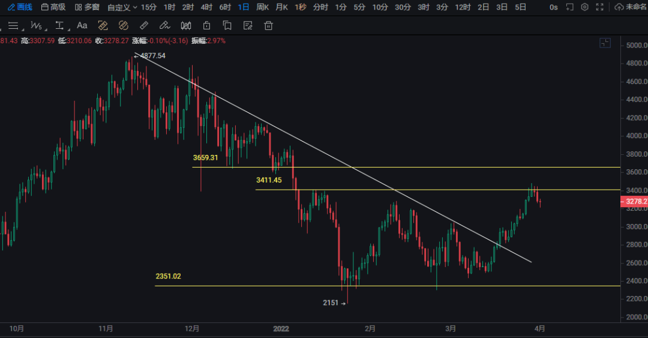The height and width of the screenshot is (338, 648).
Task: Switch to the 3日 timeframe
Action: tap(502, 7)
